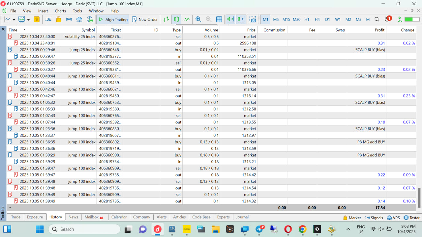Expand the chart type dropdown arrow
The height and width of the screenshot is (237, 422).
click(x=13, y=20)
